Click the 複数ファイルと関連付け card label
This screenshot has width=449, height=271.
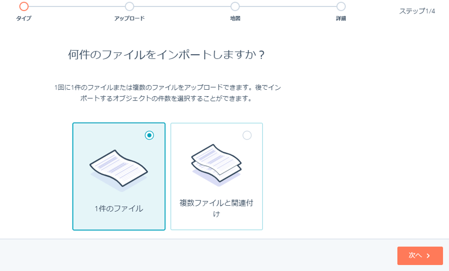[x=217, y=208]
